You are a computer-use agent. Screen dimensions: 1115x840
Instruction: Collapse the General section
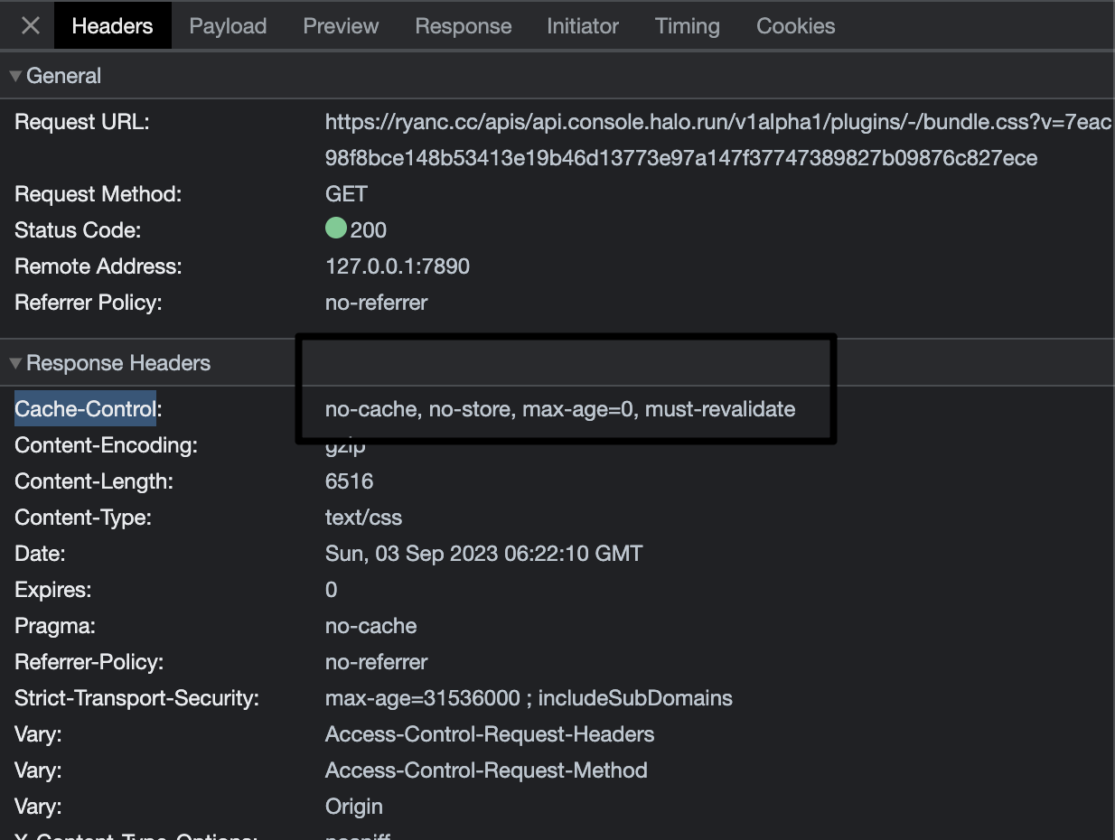point(14,76)
